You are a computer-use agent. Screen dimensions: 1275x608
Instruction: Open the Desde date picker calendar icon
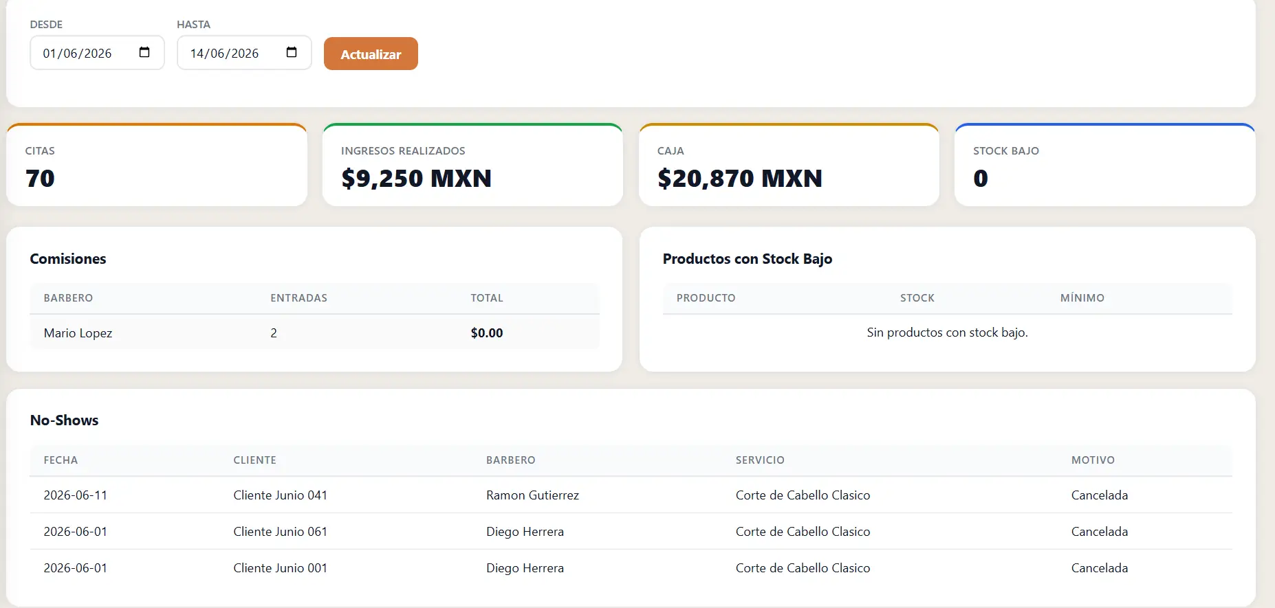click(x=144, y=52)
